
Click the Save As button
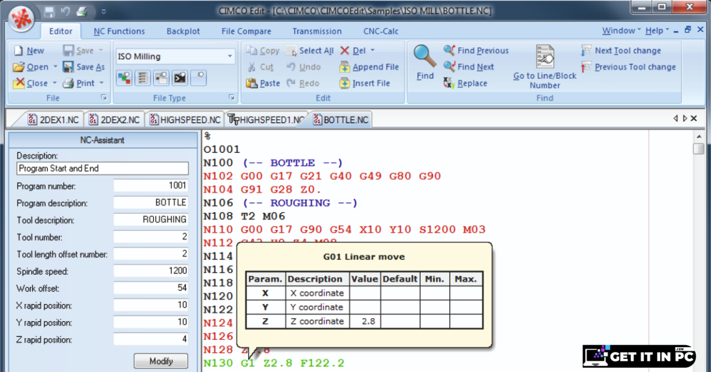(x=84, y=67)
